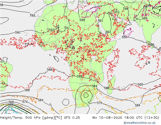Click the '(12+30)' forecast run text
The height and width of the screenshot is (125, 161).
pos(152,118)
